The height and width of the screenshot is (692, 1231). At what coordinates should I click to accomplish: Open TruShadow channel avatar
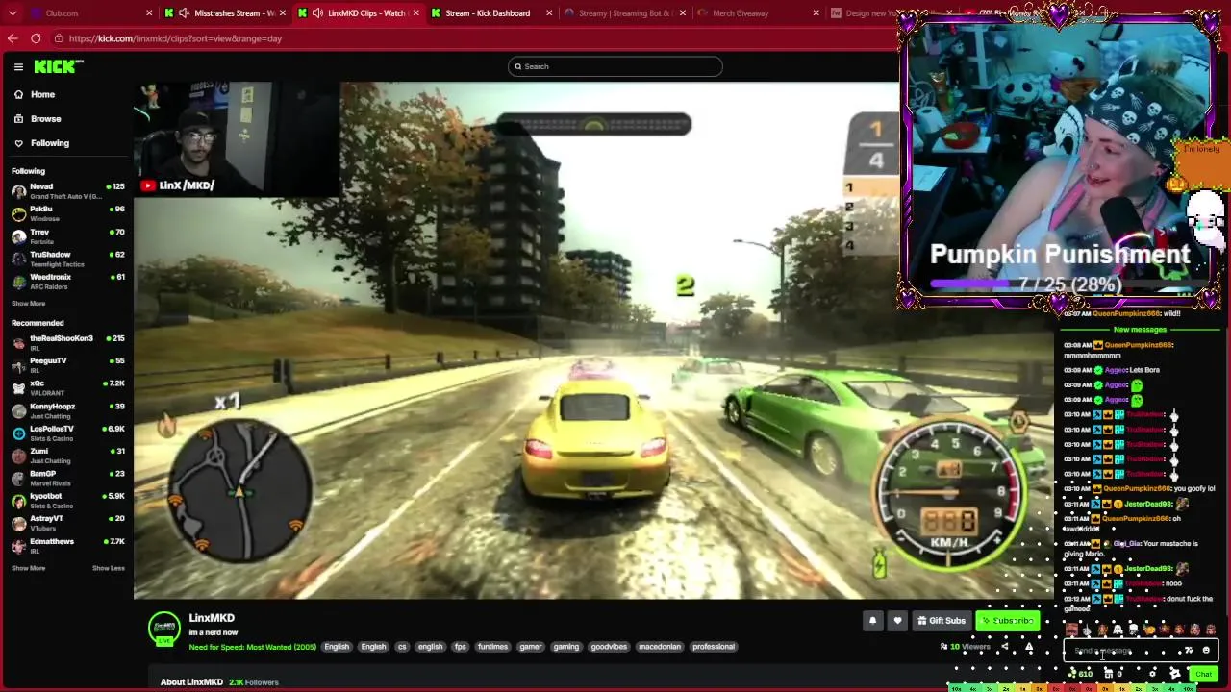coord(18,259)
